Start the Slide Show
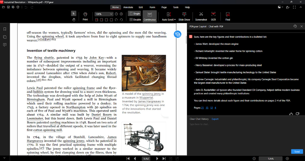 click(x=184, y=17)
